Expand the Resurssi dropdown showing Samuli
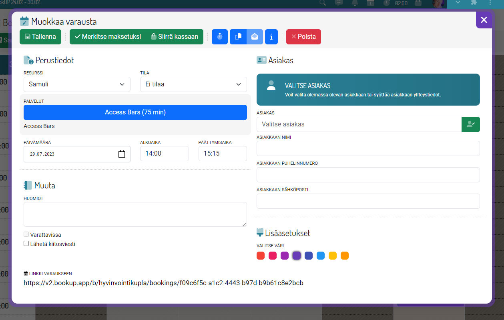This screenshot has width=504, height=320. pos(77,84)
